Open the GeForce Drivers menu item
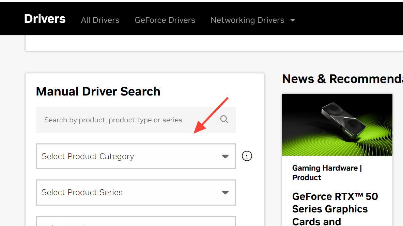This screenshot has height=226, width=403. tap(165, 20)
